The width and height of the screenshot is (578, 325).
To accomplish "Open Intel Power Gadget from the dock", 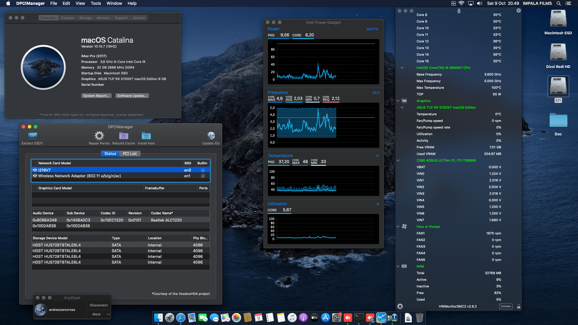I will pyautogui.click(x=381, y=317).
